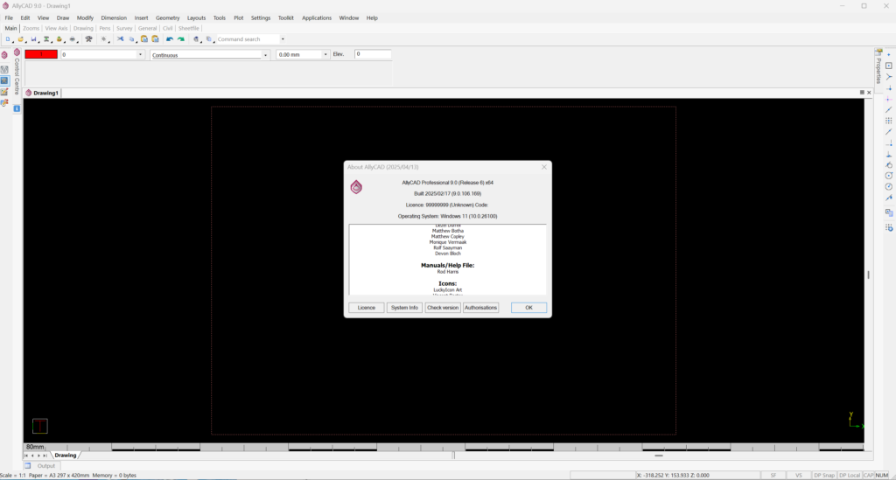Click into the Elev. input field
Viewport: 896px width, 480px height.
(372, 54)
